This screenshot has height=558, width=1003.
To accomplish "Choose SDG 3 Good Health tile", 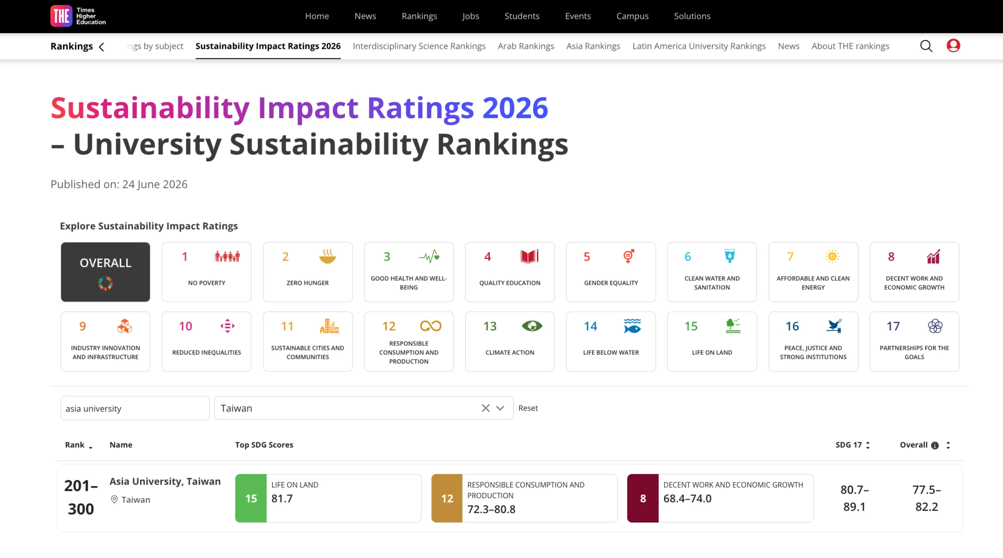I will (x=409, y=272).
